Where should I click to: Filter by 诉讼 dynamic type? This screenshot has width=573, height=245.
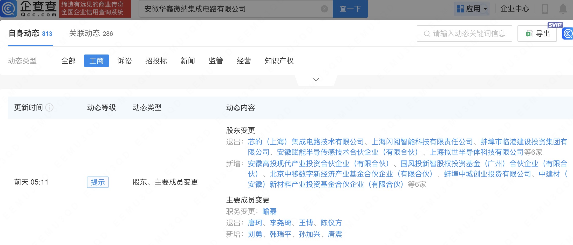pyautogui.click(x=125, y=61)
